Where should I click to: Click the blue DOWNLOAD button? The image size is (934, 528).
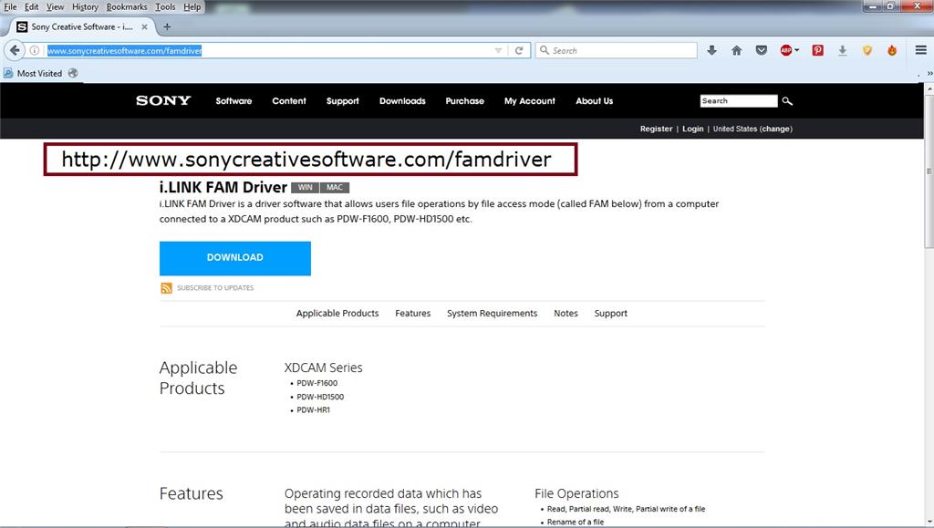coord(234,258)
